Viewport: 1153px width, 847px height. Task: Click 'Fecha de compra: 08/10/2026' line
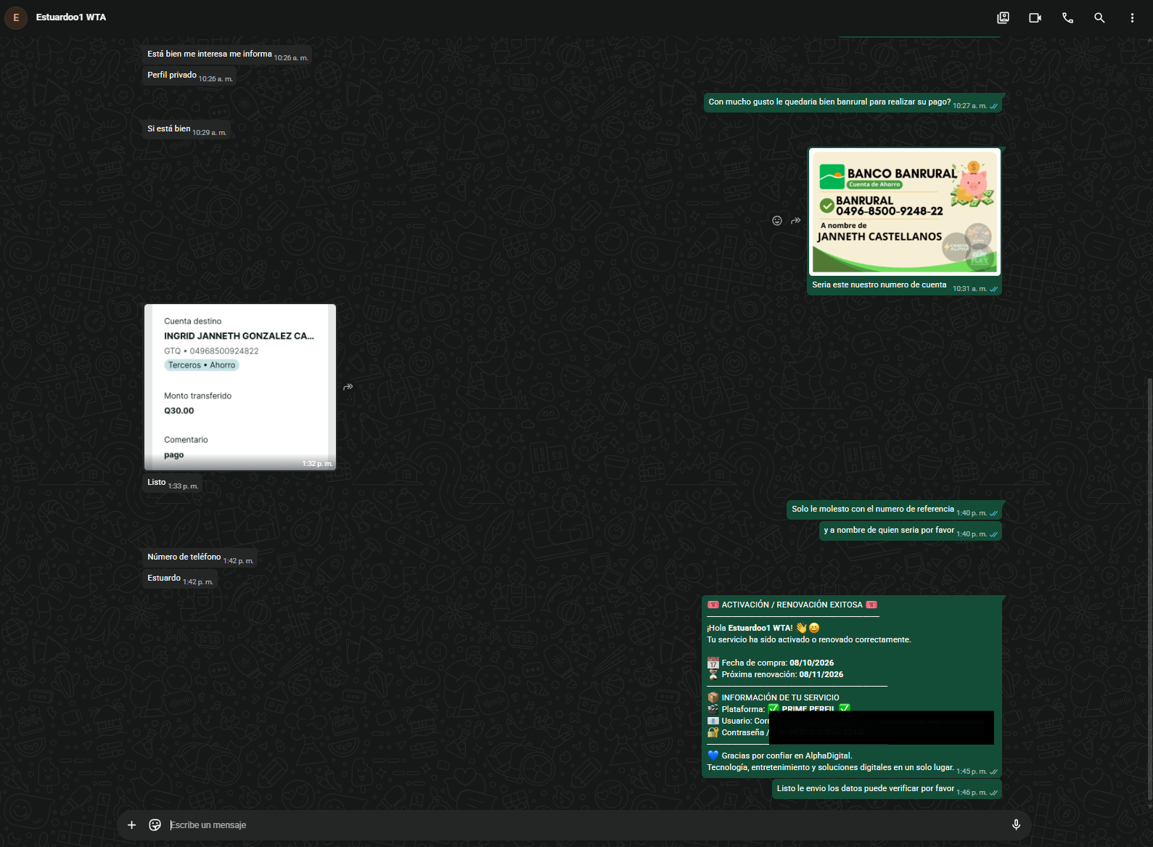point(771,663)
